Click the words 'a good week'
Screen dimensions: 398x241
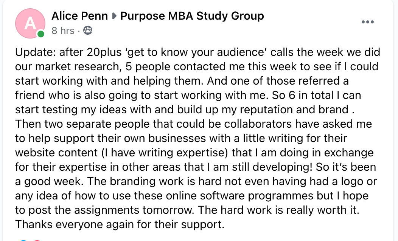pos(48,181)
